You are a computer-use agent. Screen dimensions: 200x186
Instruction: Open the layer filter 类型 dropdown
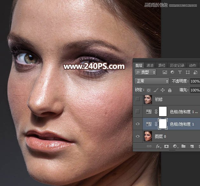click(x=145, y=72)
